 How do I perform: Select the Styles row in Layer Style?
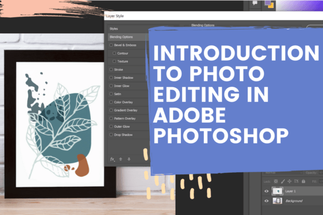[x=128, y=29]
